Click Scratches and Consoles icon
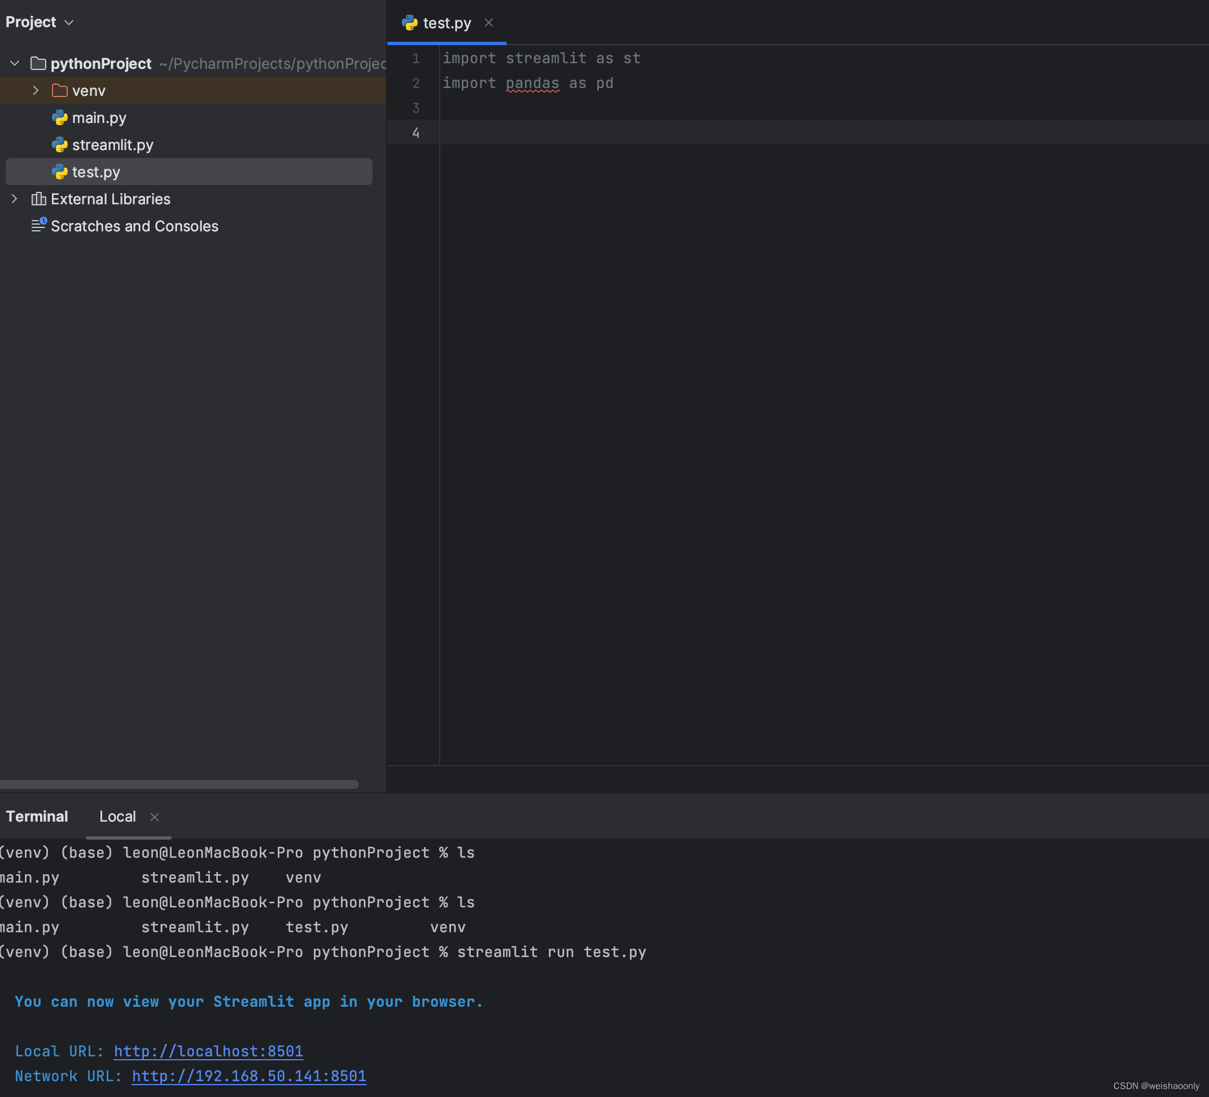This screenshot has height=1097, width=1209. (x=38, y=225)
